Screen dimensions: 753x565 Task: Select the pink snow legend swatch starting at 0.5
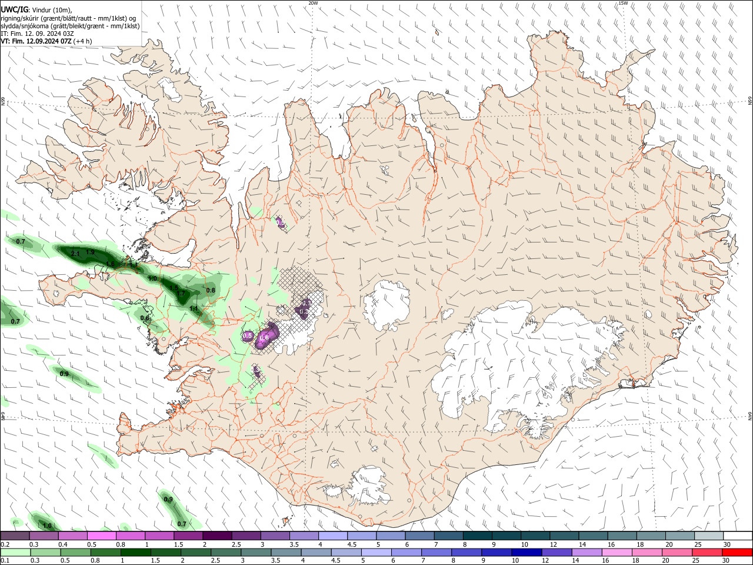tap(101, 536)
